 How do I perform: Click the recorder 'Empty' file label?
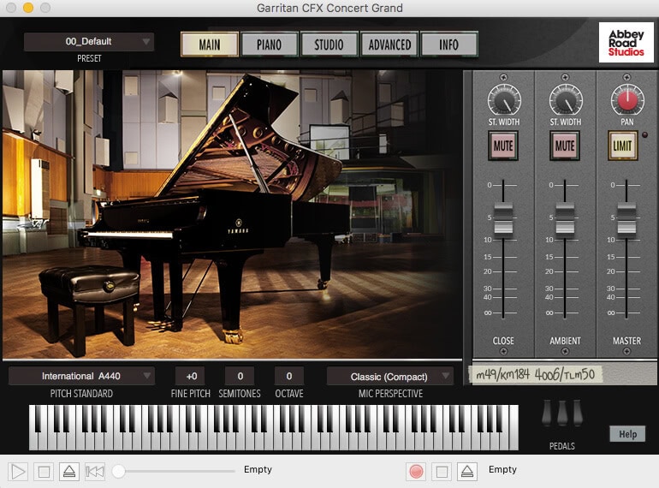(x=502, y=469)
